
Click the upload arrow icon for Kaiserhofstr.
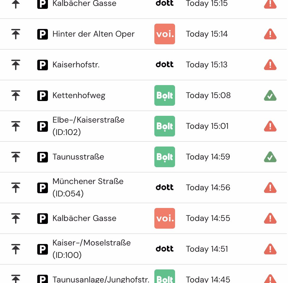coord(16,65)
